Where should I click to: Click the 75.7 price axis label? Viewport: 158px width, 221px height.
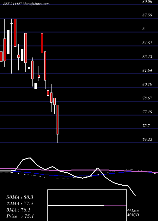click(146, 126)
